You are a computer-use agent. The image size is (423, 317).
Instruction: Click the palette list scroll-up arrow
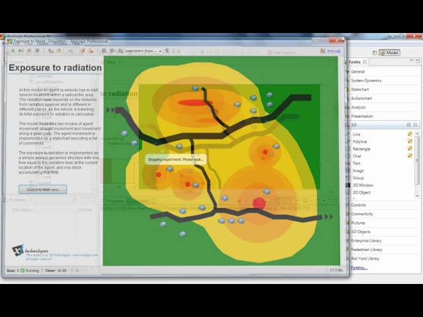pyautogui.click(x=417, y=133)
